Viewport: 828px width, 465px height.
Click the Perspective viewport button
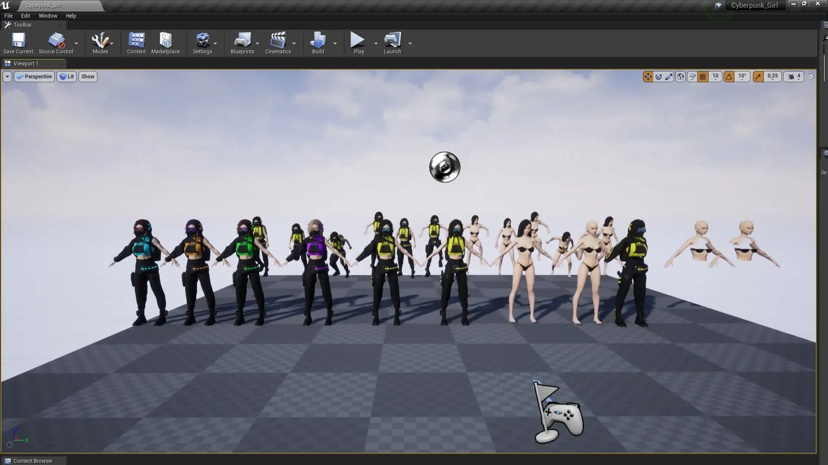pyautogui.click(x=34, y=77)
